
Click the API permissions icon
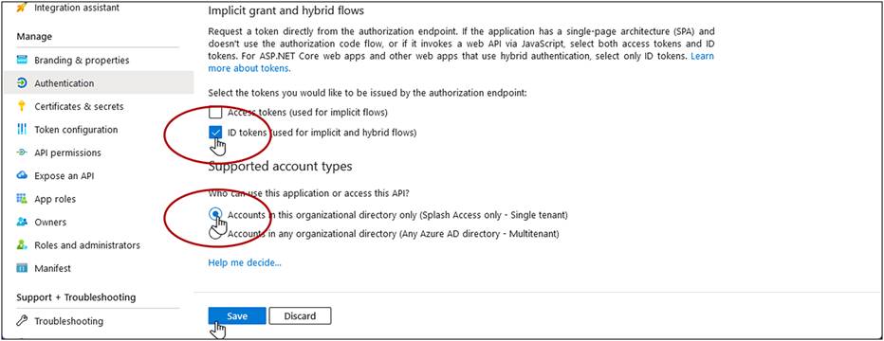tap(22, 153)
